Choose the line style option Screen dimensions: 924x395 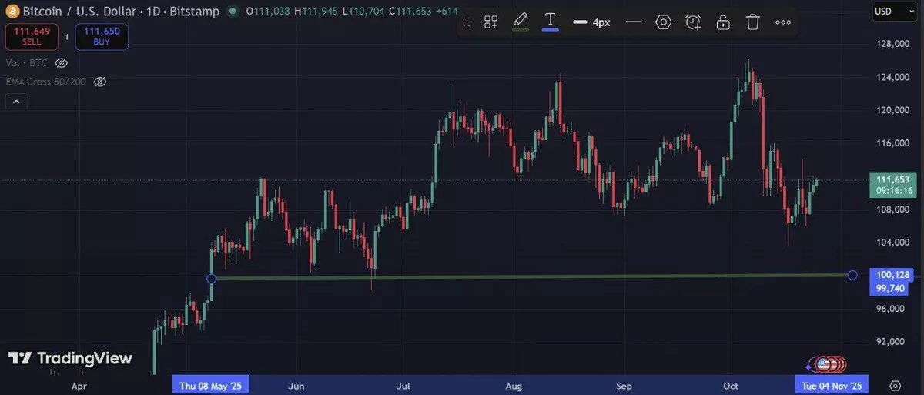coord(634,22)
